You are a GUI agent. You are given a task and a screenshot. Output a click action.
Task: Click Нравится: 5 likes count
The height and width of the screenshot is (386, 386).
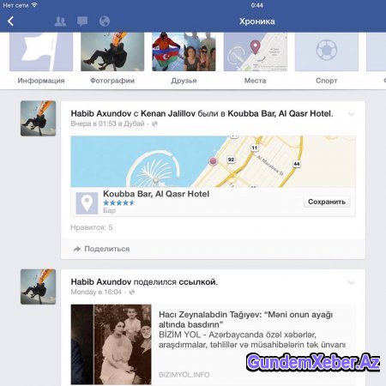coord(92,227)
